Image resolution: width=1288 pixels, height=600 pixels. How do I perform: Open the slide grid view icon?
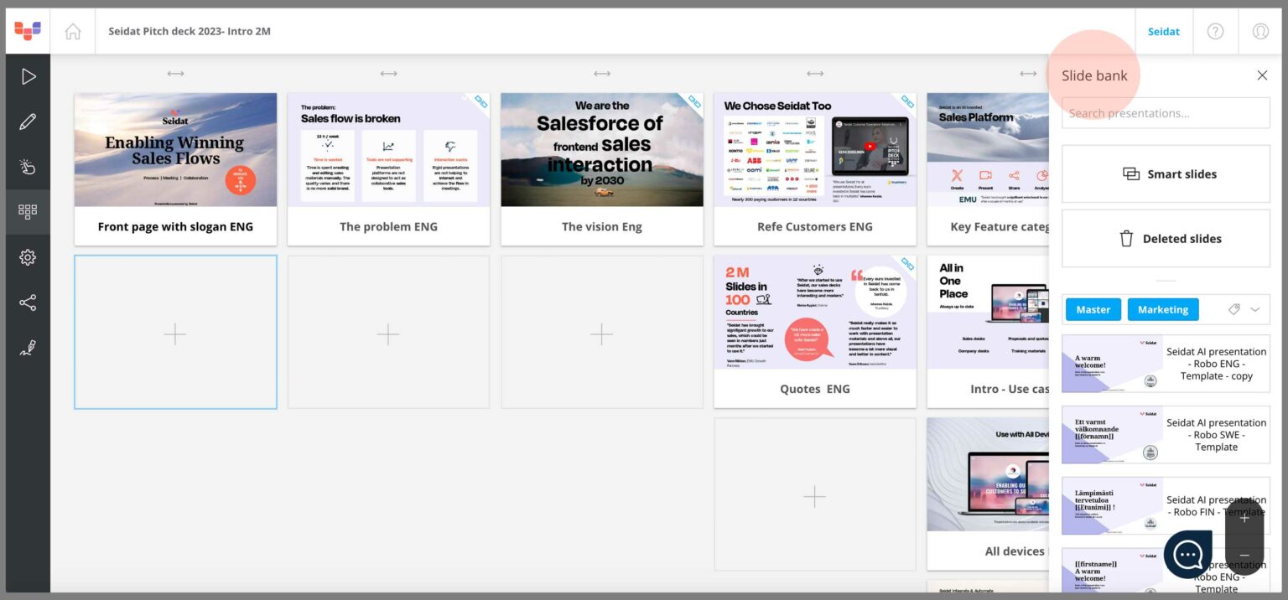pyautogui.click(x=28, y=211)
